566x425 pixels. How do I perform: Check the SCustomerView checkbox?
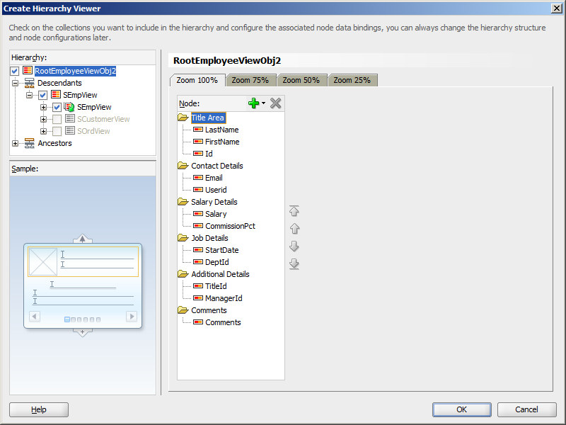click(57, 119)
